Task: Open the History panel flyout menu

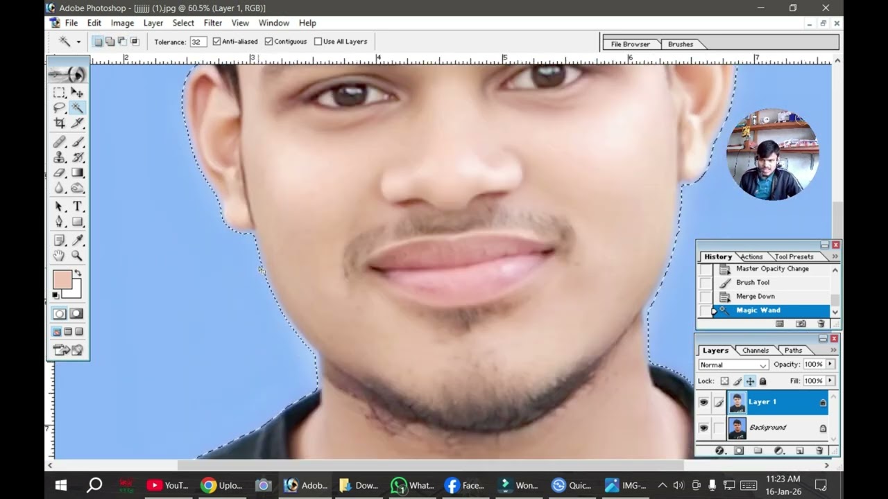Action: point(835,256)
